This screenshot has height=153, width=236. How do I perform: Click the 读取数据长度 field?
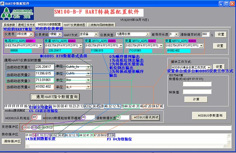(x=123, y=117)
